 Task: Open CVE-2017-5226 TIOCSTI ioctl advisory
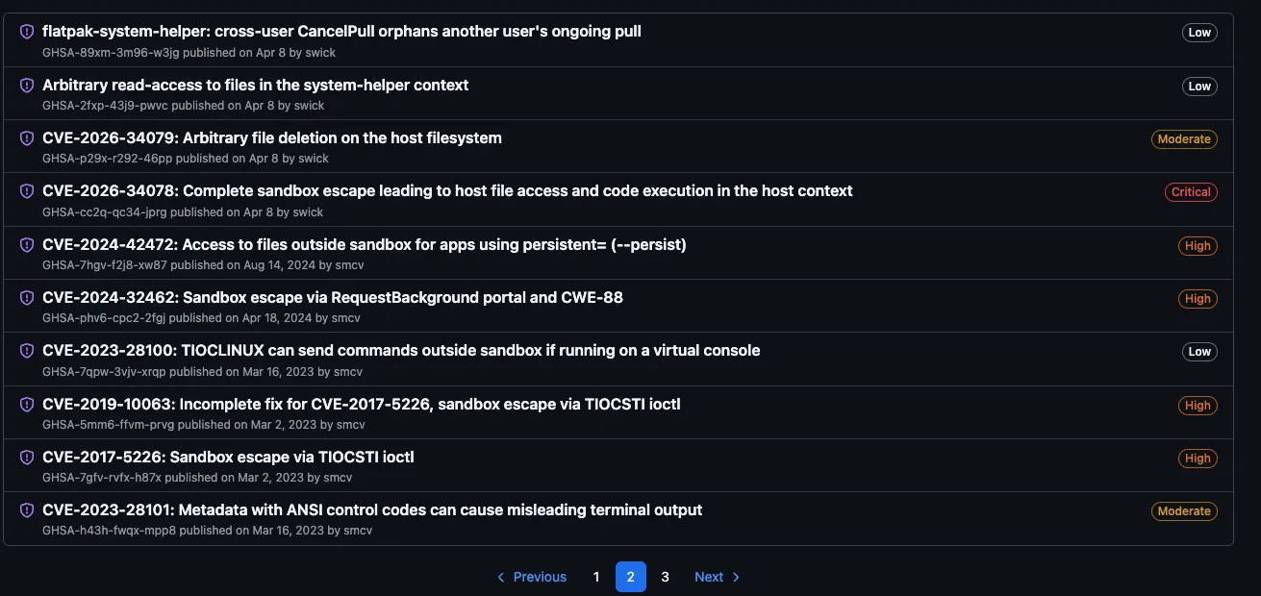[228, 458]
